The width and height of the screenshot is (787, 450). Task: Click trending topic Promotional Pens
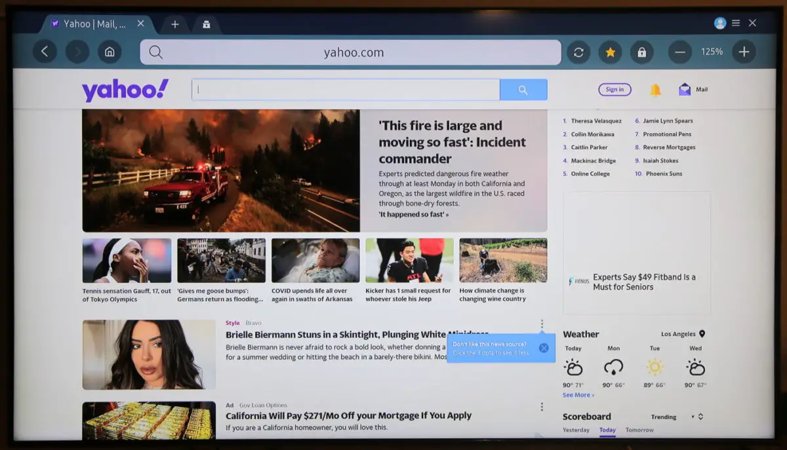click(x=667, y=134)
